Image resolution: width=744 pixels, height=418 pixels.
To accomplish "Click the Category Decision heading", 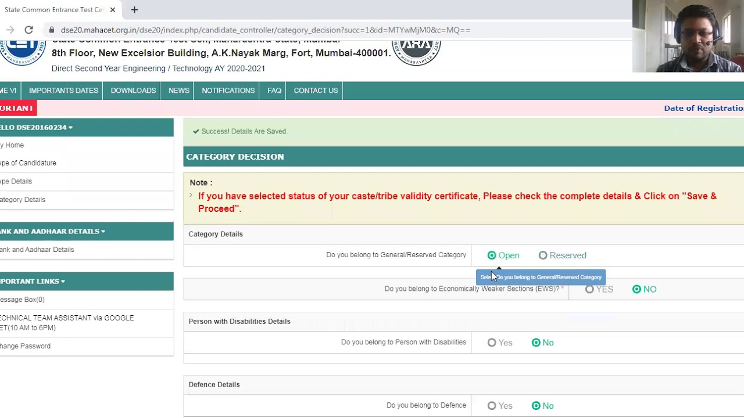I will click(235, 157).
